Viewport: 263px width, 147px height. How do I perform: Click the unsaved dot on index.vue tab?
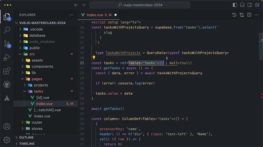coord(115,15)
